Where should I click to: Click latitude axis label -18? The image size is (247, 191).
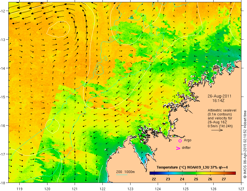(3, 183)
